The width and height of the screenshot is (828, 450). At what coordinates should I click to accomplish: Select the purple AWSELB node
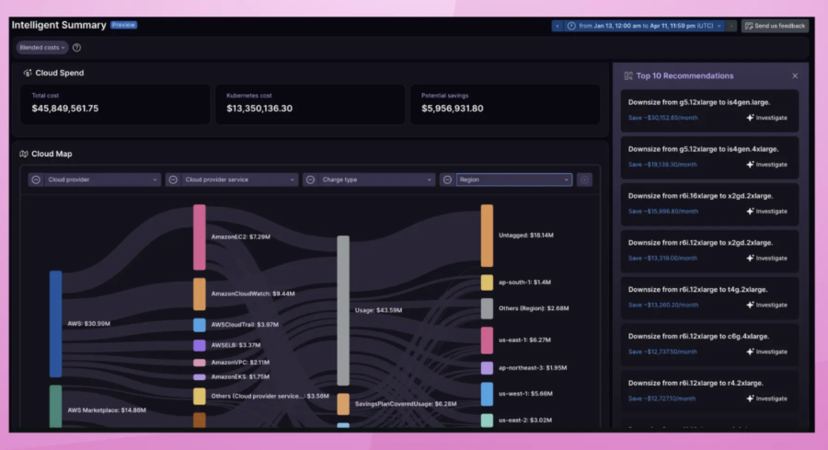199,345
